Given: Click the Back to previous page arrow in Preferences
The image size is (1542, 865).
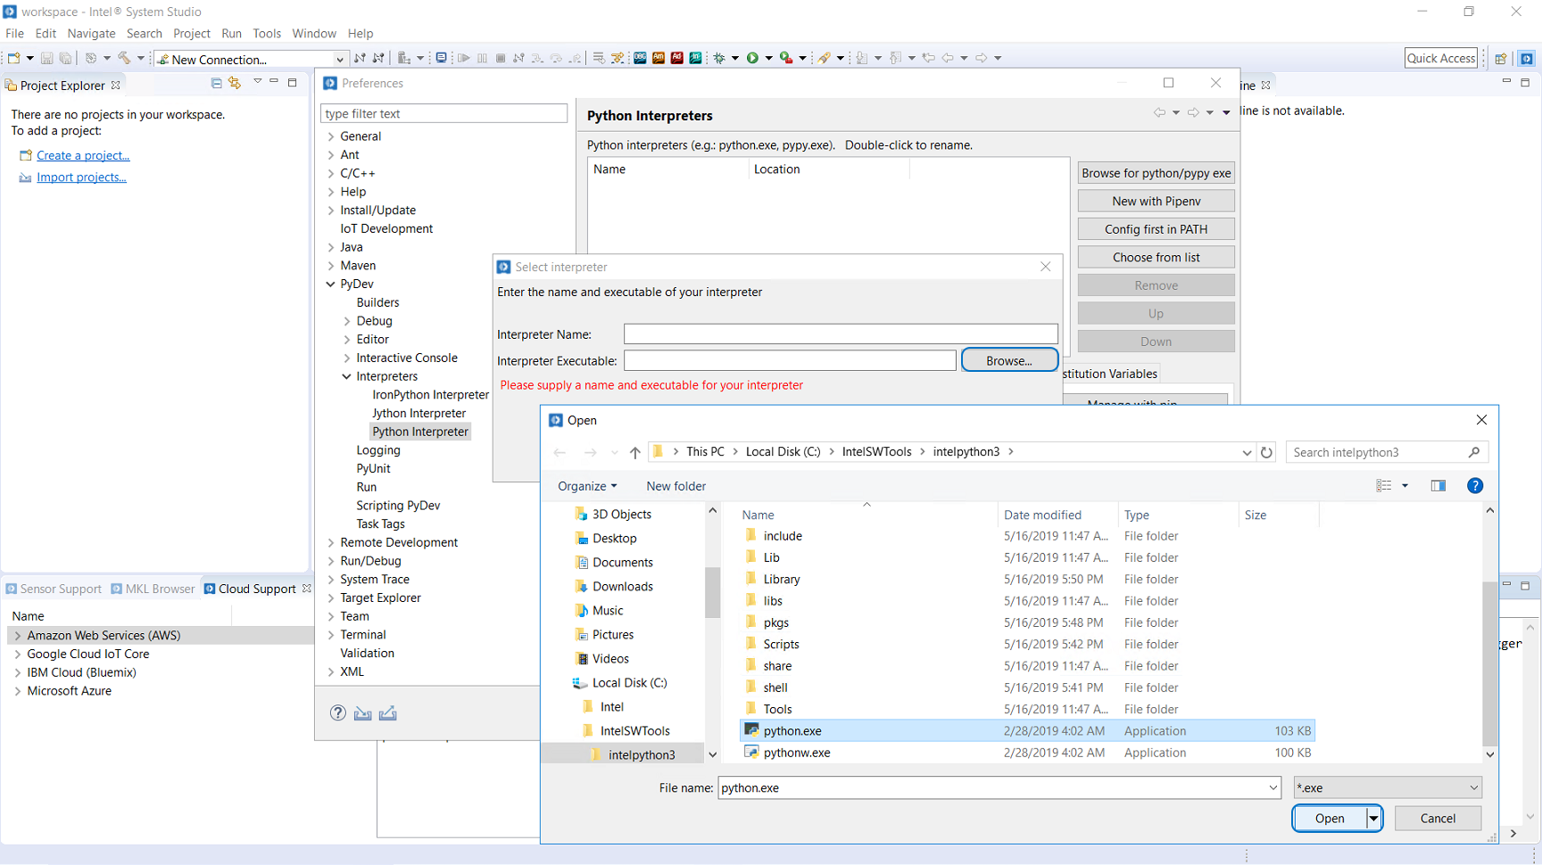Looking at the screenshot, I should [1159, 112].
